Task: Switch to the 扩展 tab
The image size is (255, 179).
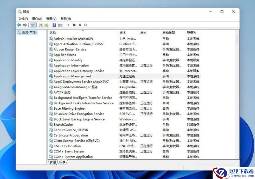Action: point(53,162)
